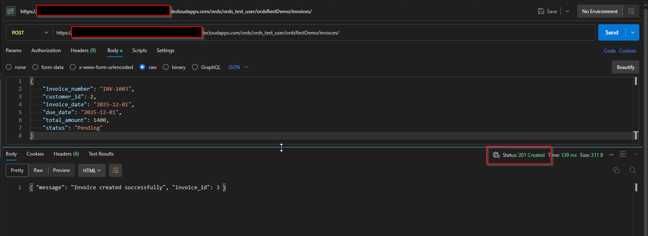Click the "customer_id" line in the body
The height and width of the screenshot is (236, 648).
[69, 96]
